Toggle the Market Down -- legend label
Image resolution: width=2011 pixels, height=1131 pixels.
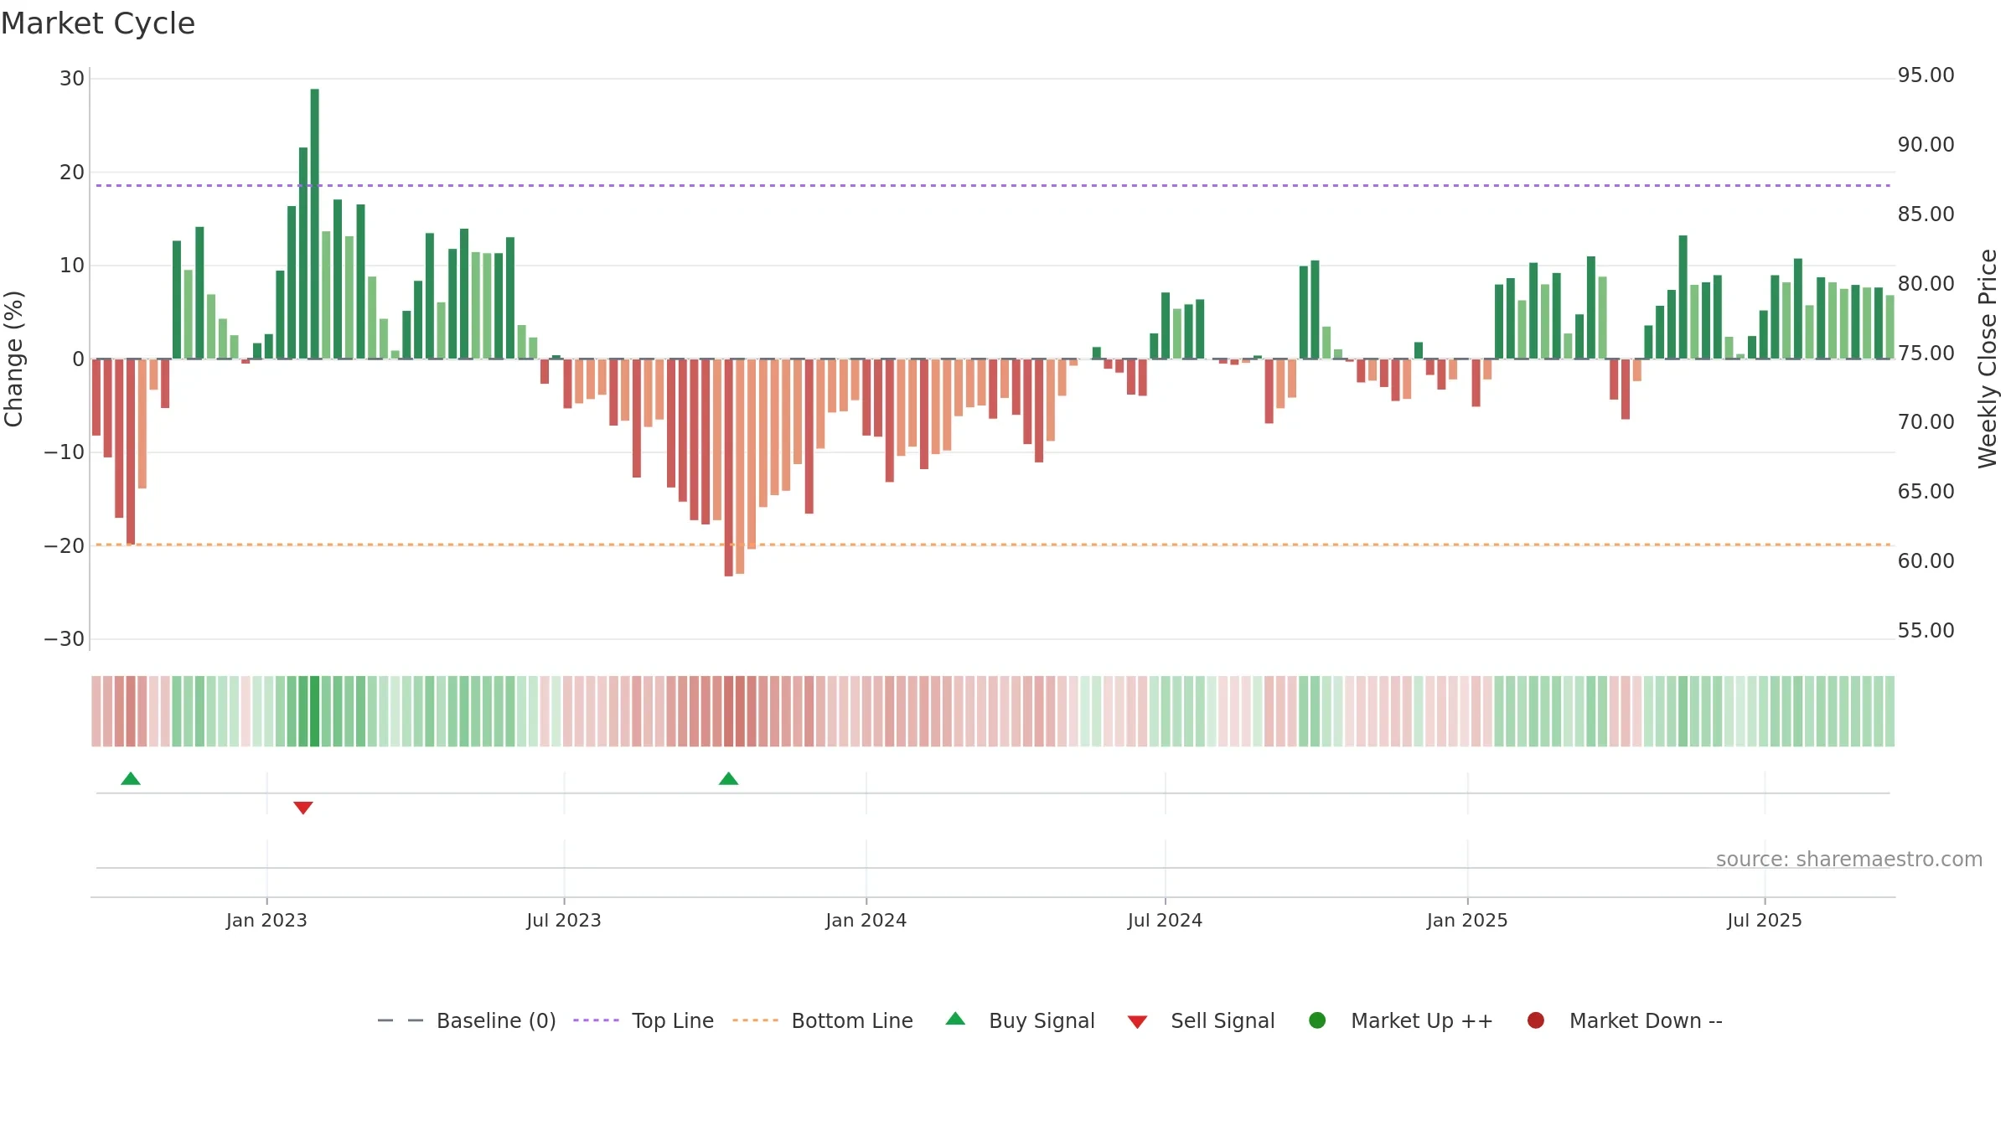pyautogui.click(x=1646, y=1020)
